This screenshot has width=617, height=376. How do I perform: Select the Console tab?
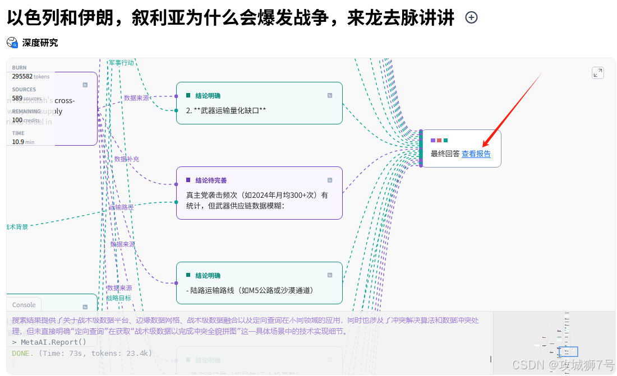(x=24, y=305)
